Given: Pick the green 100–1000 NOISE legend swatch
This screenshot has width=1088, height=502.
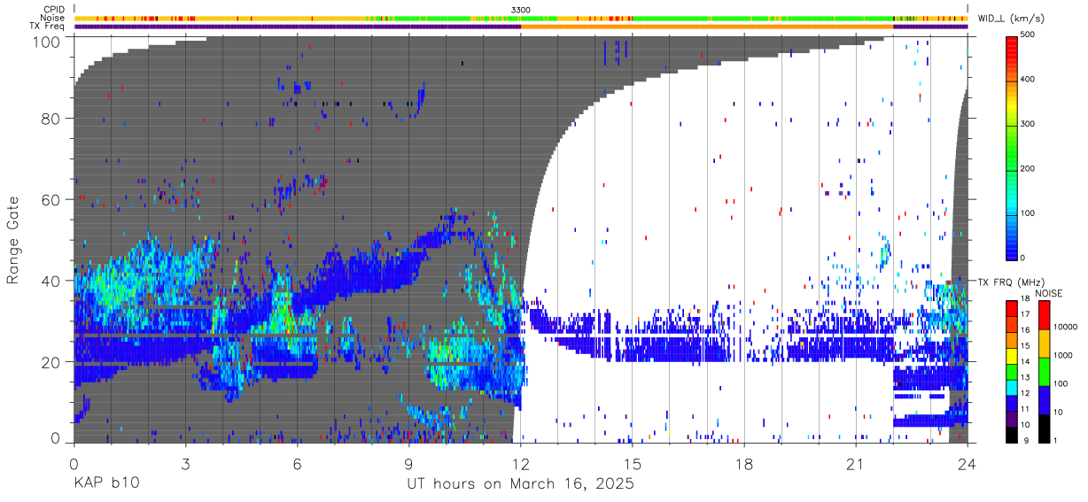Looking at the screenshot, I should point(1044,371).
